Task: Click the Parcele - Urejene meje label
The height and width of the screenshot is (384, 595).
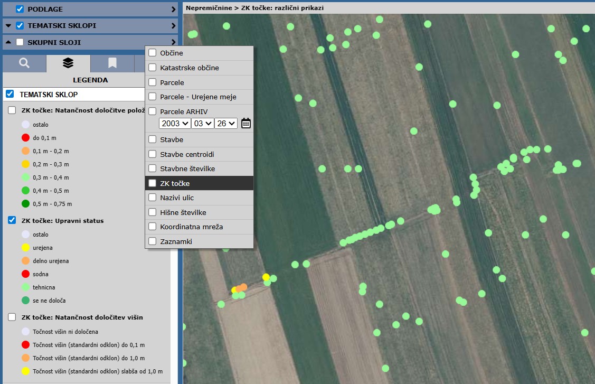Action: point(198,97)
